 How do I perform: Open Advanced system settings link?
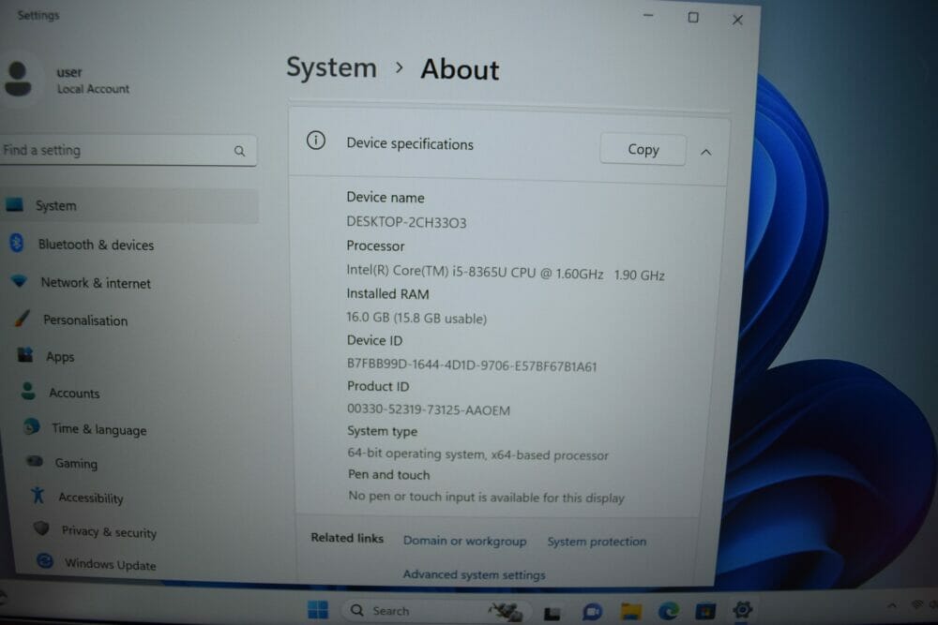[x=474, y=574]
